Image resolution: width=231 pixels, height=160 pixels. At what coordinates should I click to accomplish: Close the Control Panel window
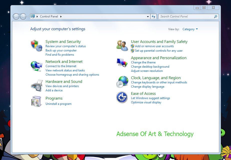tap(213, 8)
